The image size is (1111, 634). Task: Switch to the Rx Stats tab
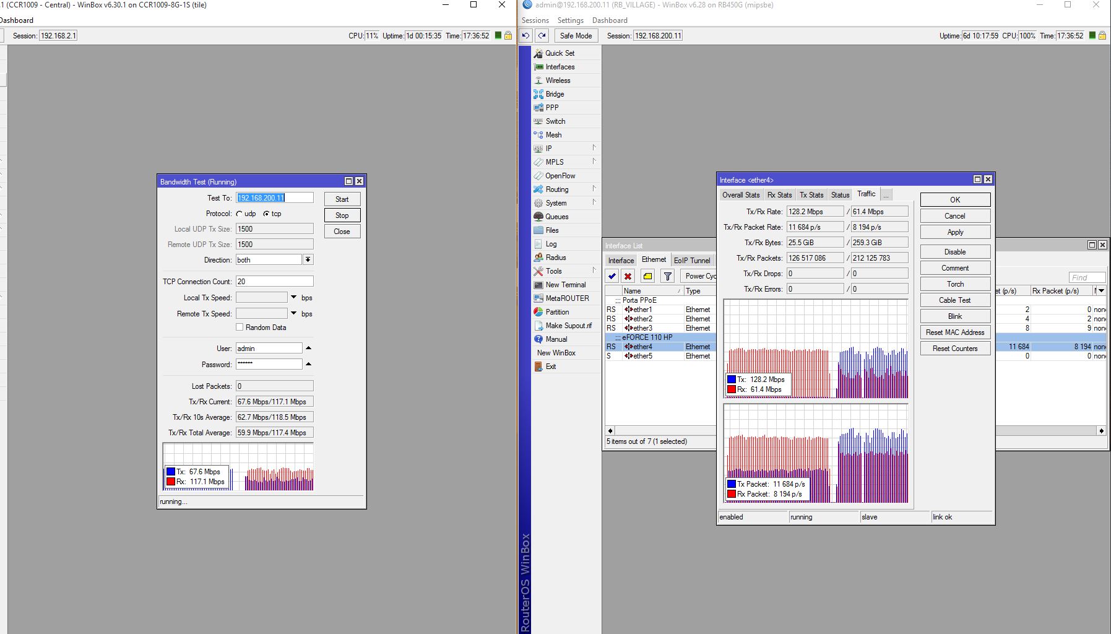click(779, 195)
